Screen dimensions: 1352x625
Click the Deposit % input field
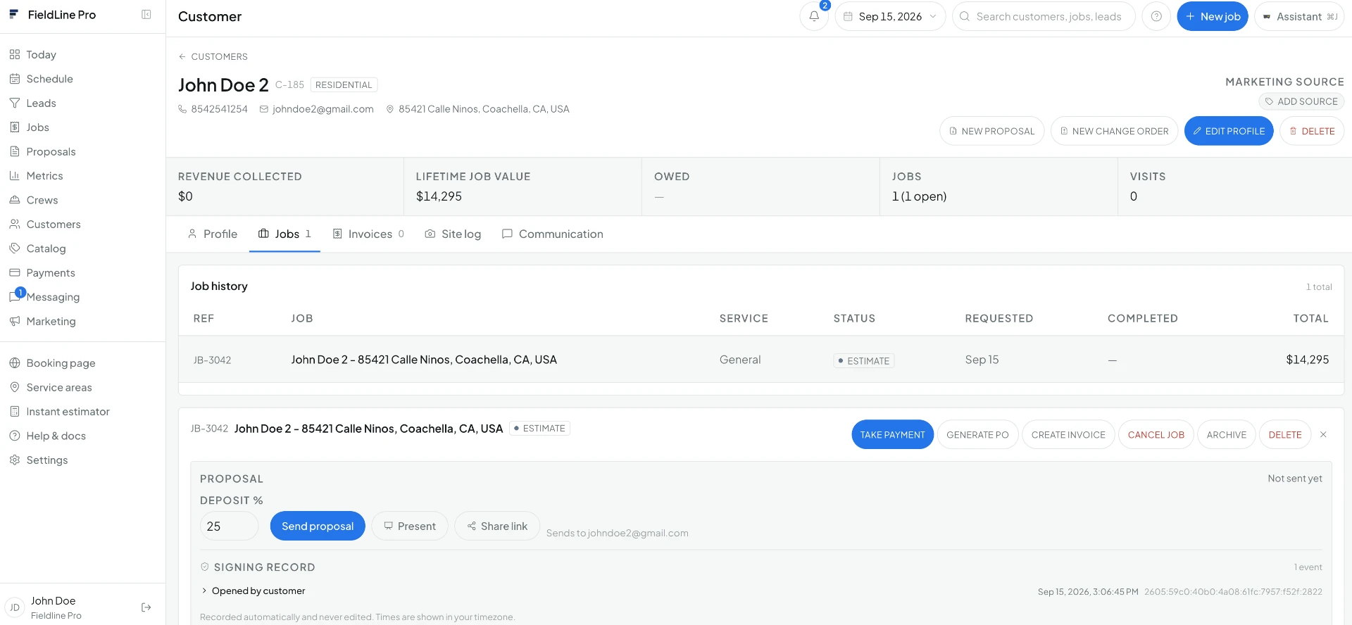coord(230,526)
